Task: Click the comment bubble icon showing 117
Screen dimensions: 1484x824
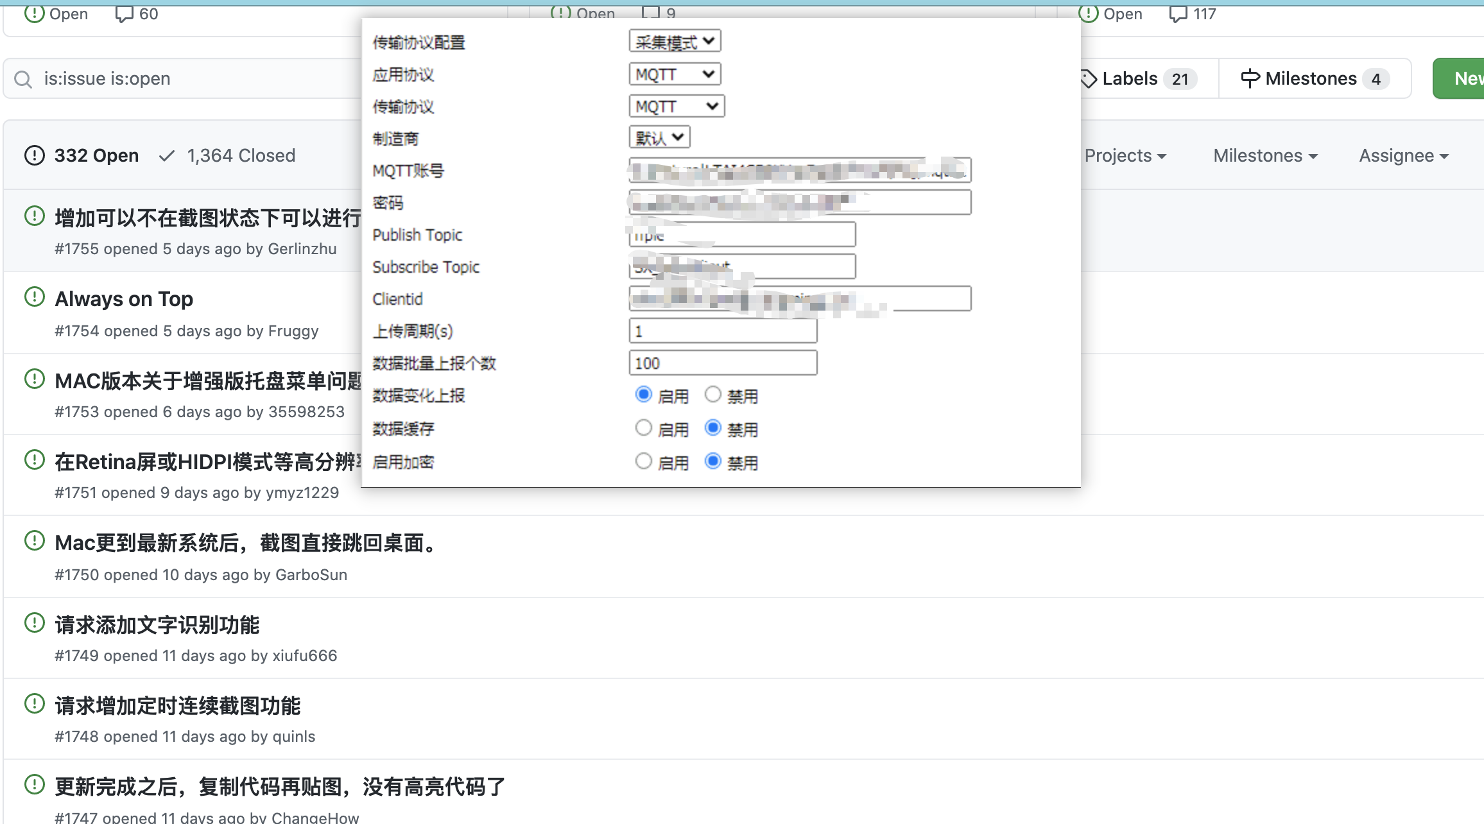Action: click(x=1178, y=14)
